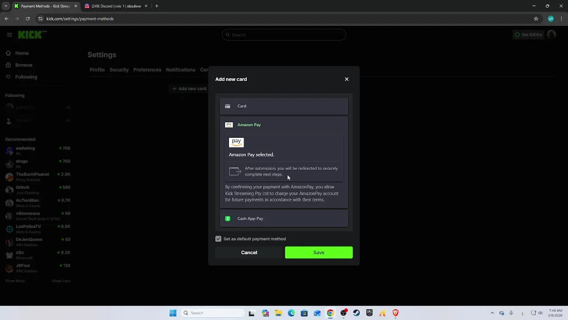Screen dimensions: 568x320
Task: Select the Card payment option
Action: pyautogui.click(x=284, y=106)
